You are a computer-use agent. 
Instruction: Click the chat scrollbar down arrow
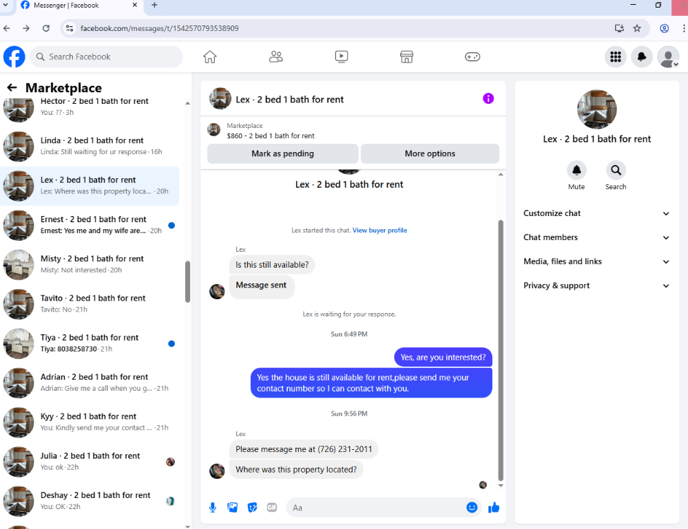pos(501,486)
